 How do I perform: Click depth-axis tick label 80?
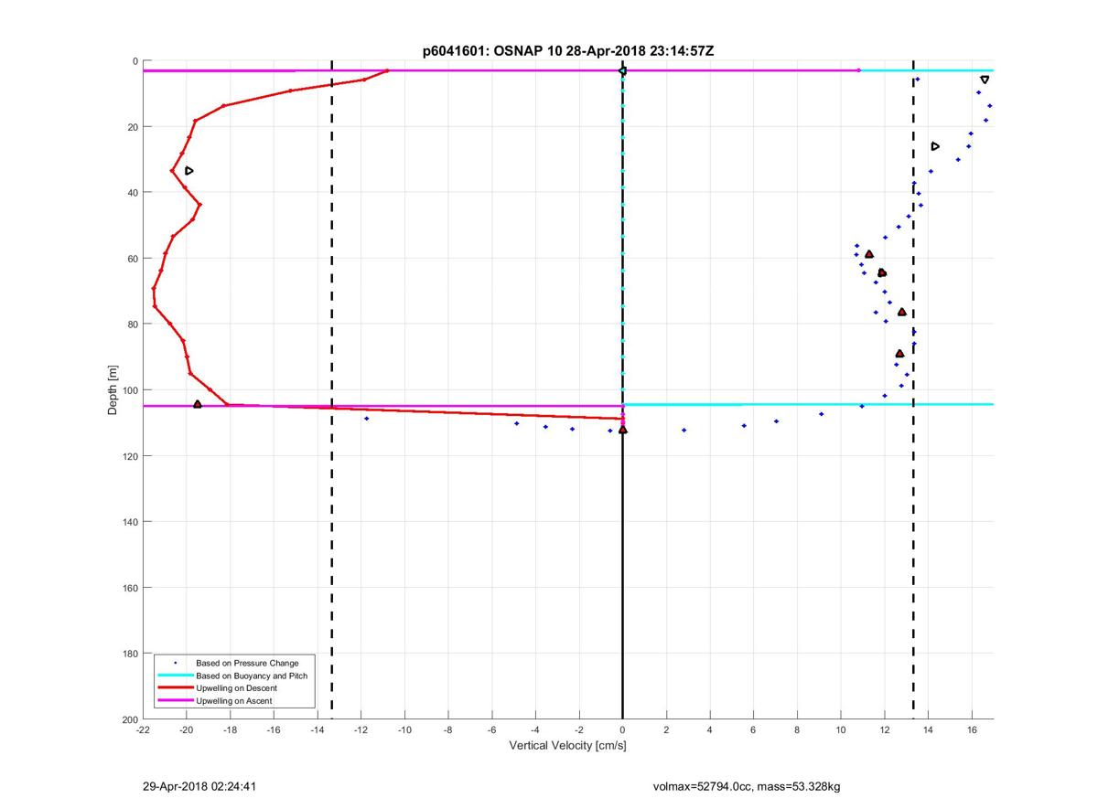point(133,325)
